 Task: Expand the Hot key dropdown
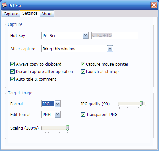(x=86, y=35)
